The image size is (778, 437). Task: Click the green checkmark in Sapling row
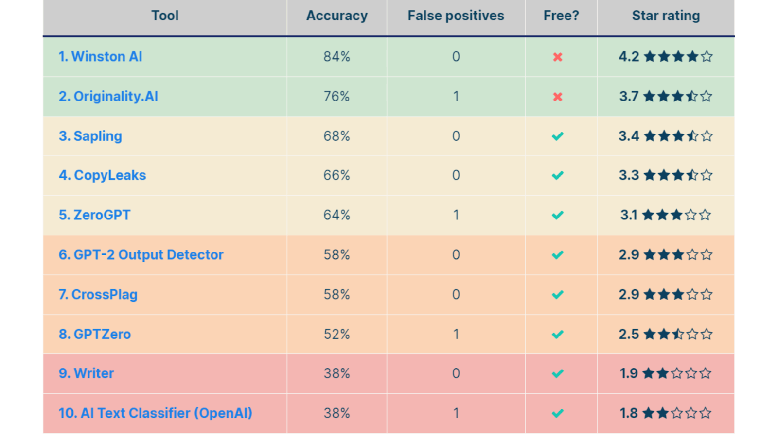click(x=558, y=136)
